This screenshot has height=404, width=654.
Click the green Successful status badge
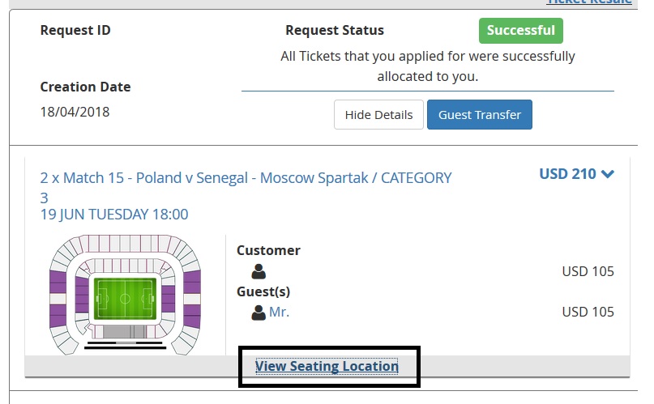point(521,31)
